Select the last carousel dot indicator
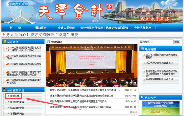 pyautogui.click(x=134, y=83)
